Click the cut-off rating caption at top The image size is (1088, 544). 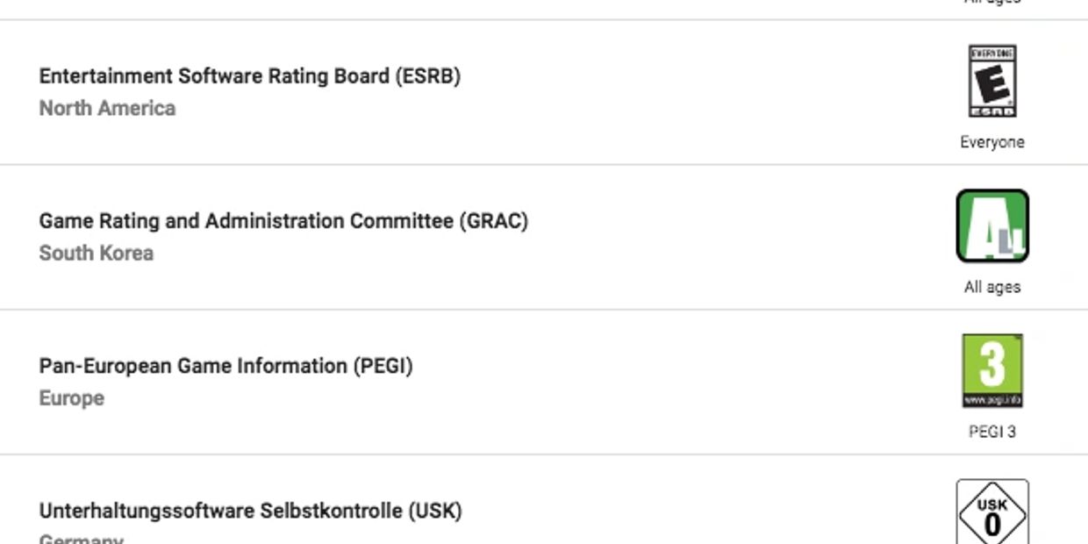(x=992, y=2)
